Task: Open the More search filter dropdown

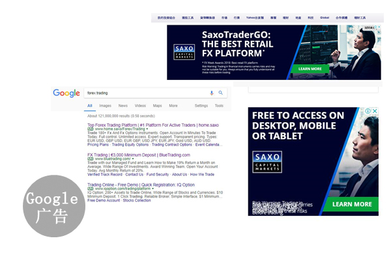Action: 173,105
